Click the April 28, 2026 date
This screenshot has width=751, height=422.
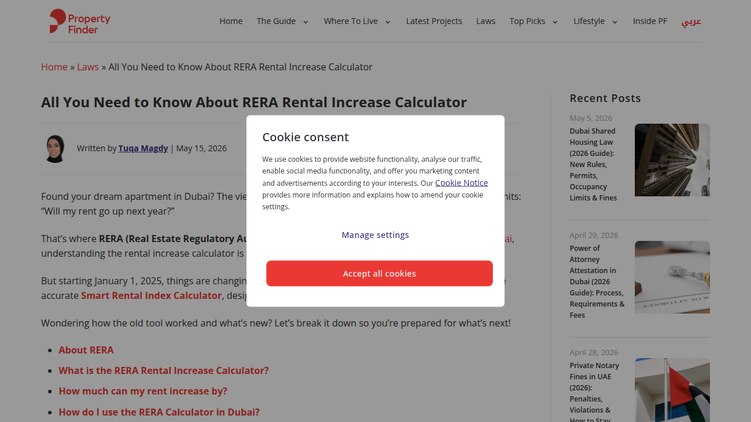tap(594, 352)
